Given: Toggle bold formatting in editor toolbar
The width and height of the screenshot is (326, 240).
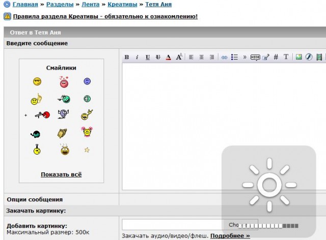Looking at the screenshot, I should [x=127, y=57].
